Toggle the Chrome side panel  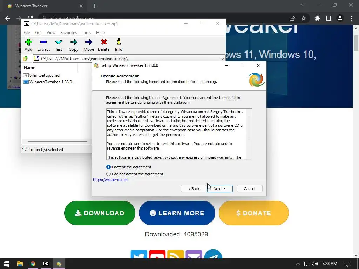click(329, 18)
